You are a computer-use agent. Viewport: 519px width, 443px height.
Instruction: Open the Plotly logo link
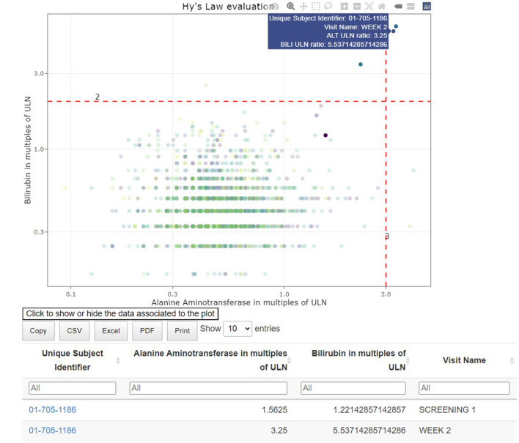click(x=427, y=7)
